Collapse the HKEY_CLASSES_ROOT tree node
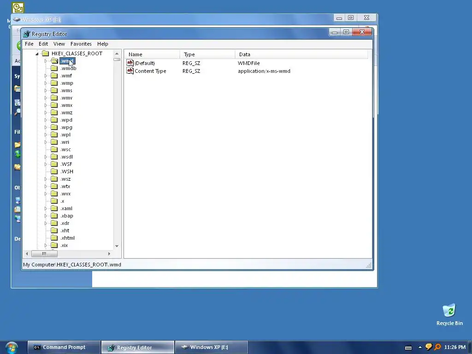This screenshot has width=472, height=354. pos(37,53)
